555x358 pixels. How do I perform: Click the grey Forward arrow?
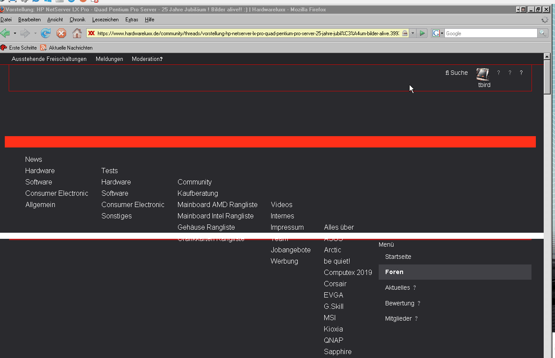[25, 33]
